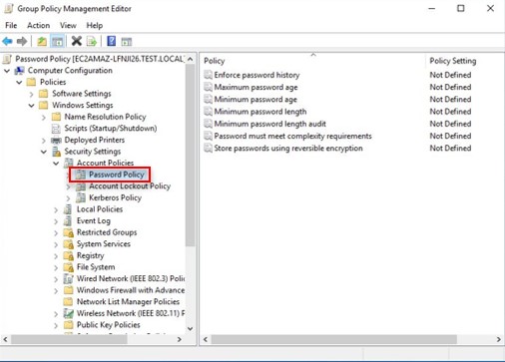Click the Deployed Printers printer icon
Image resolution: width=505 pixels, height=362 pixels.
point(56,140)
